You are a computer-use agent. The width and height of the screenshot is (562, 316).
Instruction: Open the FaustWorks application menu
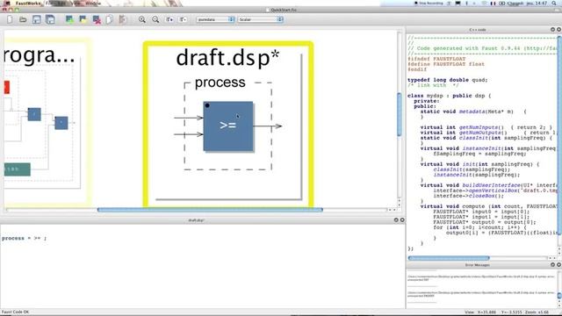click(x=28, y=4)
